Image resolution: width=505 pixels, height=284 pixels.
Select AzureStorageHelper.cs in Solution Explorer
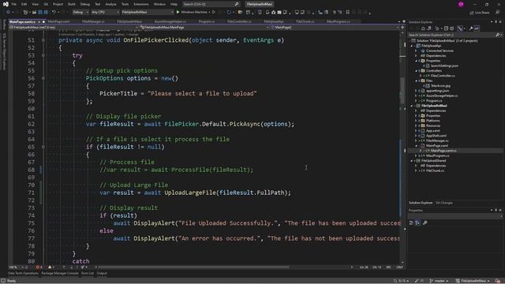(442, 96)
